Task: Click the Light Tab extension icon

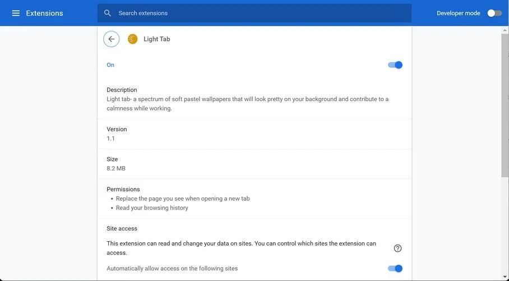Action: tap(132, 39)
